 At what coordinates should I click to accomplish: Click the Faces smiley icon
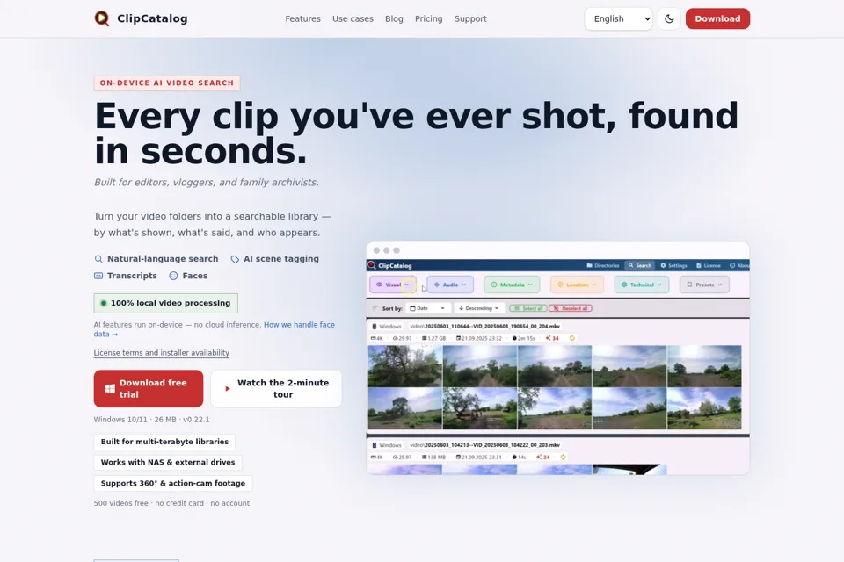click(173, 276)
